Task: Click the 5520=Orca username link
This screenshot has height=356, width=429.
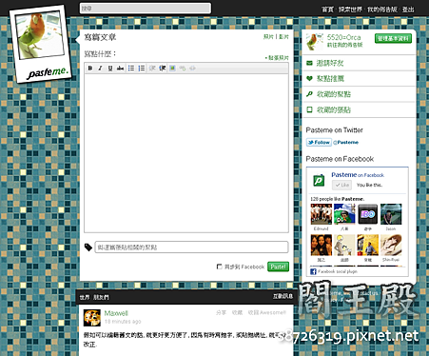Action: coord(343,37)
